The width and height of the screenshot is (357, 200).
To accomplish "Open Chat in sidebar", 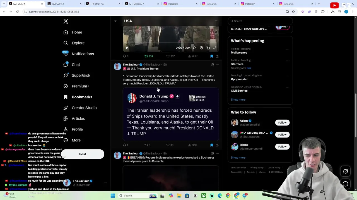I will click(x=71, y=64).
